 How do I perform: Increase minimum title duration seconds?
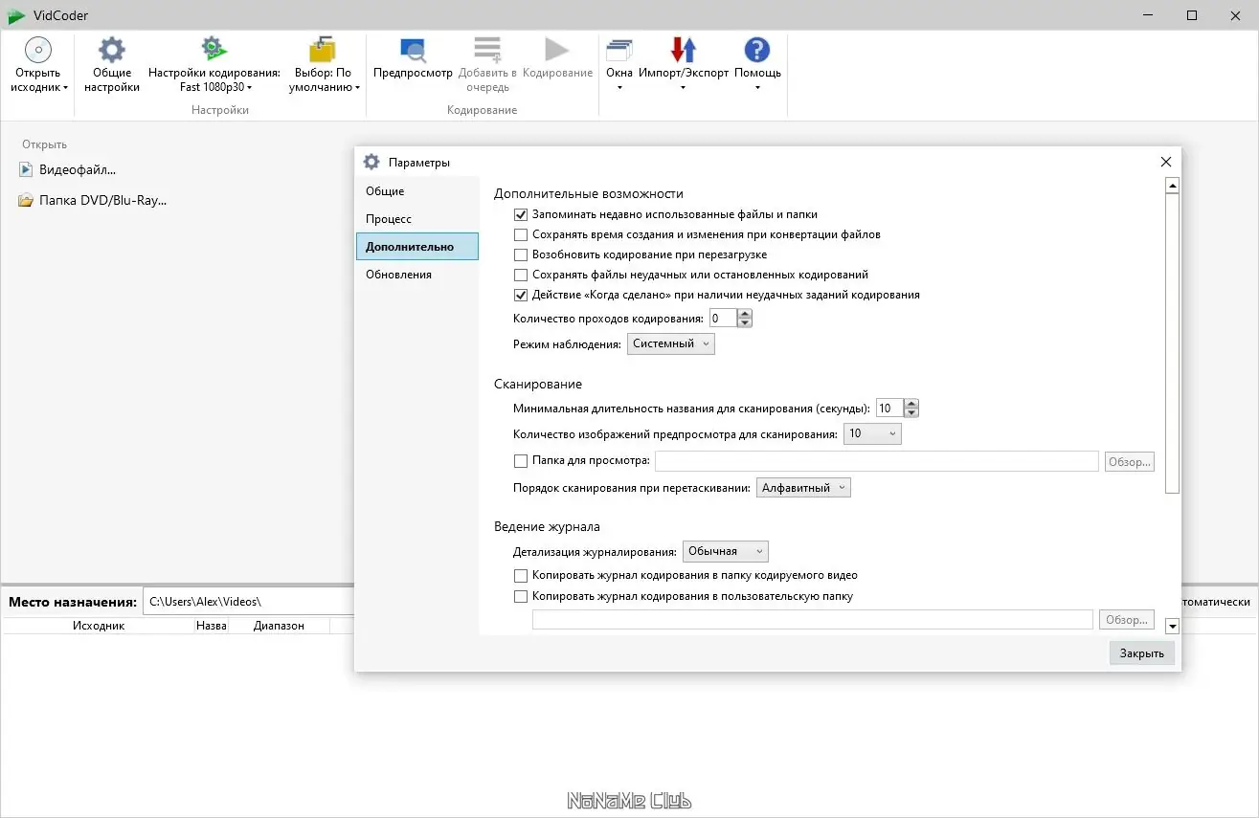(x=911, y=404)
